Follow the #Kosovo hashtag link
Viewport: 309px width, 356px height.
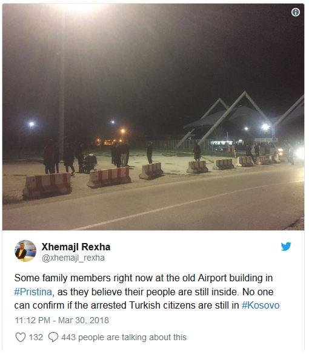click(x=261, y=306)
